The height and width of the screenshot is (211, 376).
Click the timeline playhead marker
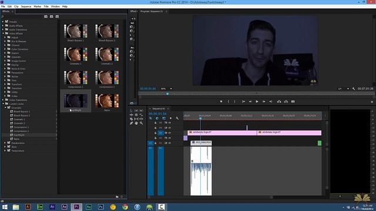pyautogui.click(x=200, y=118)
